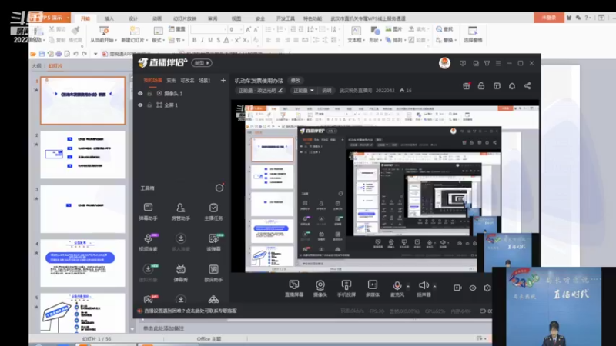Select slide 2 thumbnail in WPS
The width and height of the screenshot is (616, 346).
tap(83, 155)
